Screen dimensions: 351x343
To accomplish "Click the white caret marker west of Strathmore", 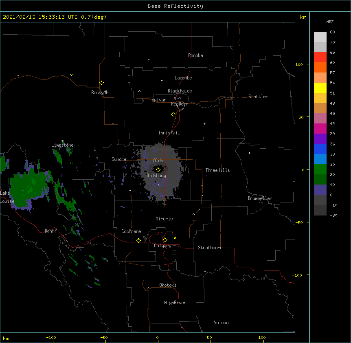I will coord(178,246).
